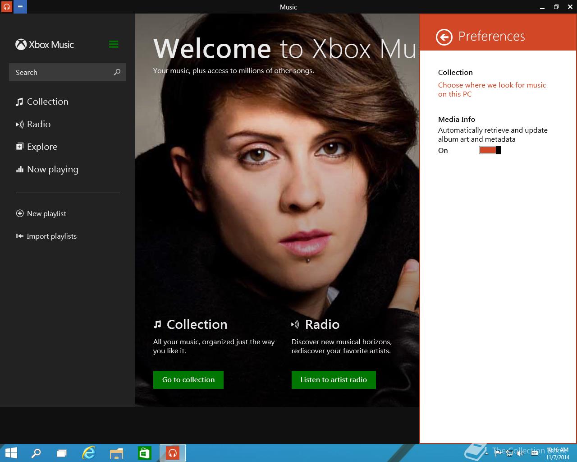Image resolution: width=577 pixels, height=462 pixels.
Task: Click the Collection music note sidebar icon
Action: pyautogui.click(x=19, y=102)
